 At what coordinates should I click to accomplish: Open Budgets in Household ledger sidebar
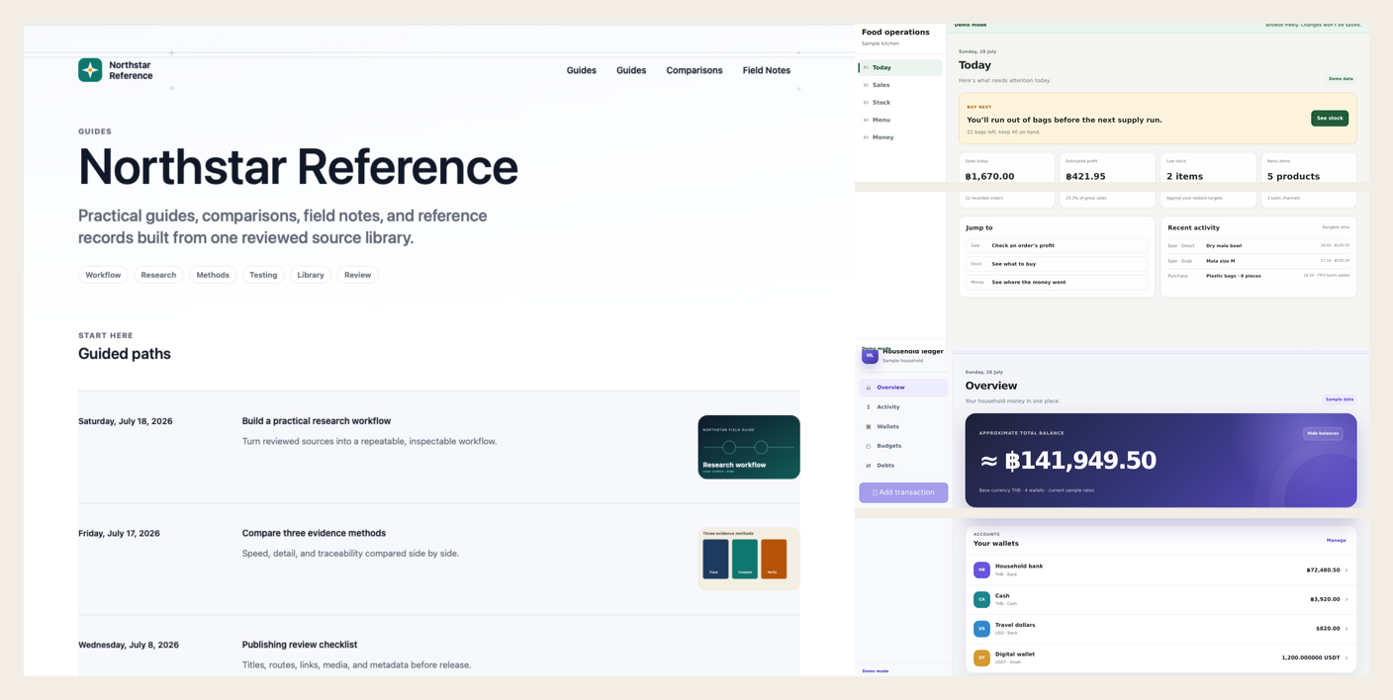point(903,446)
